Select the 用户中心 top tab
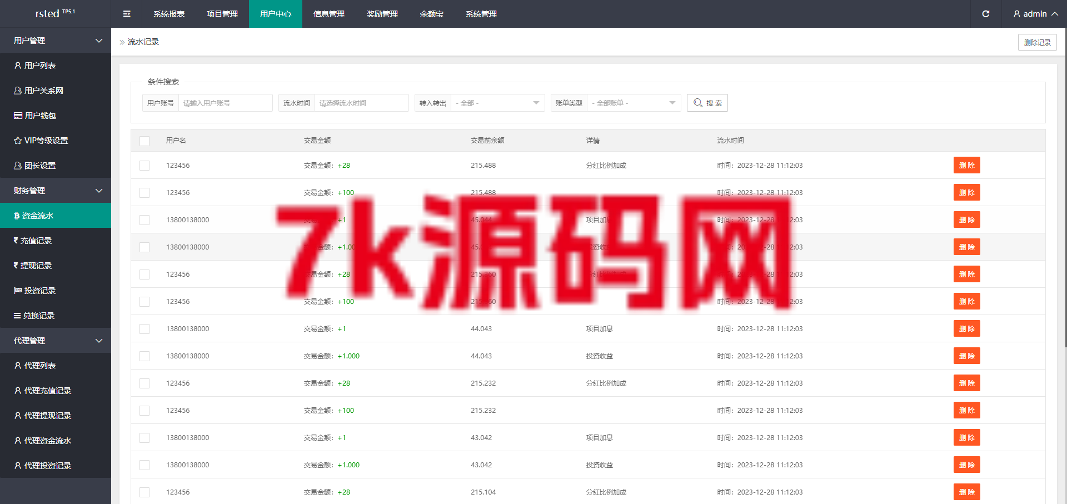 (x=276, y=14)
